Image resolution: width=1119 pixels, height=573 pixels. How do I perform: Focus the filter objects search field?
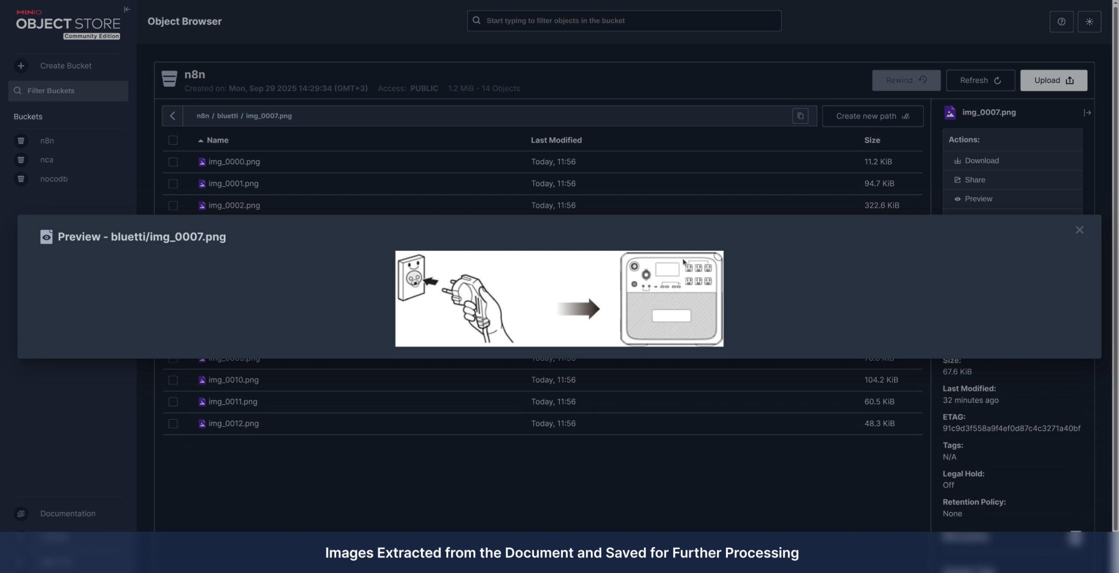click(x=624, y=21)
